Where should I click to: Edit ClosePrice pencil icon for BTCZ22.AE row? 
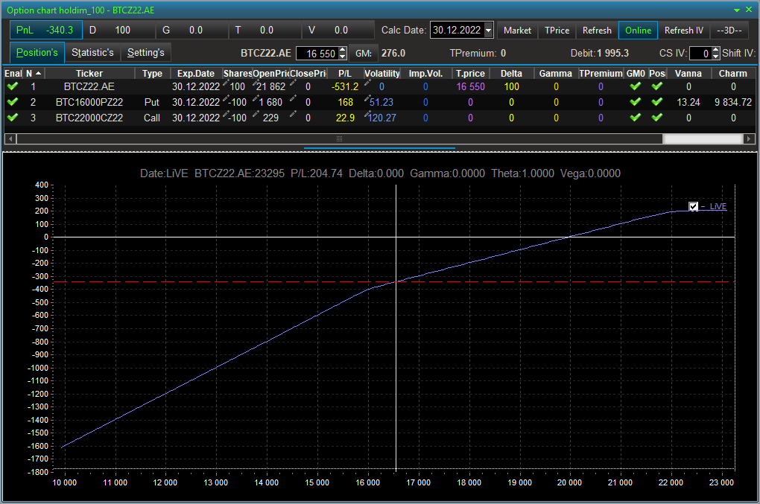tap(293, 83)
